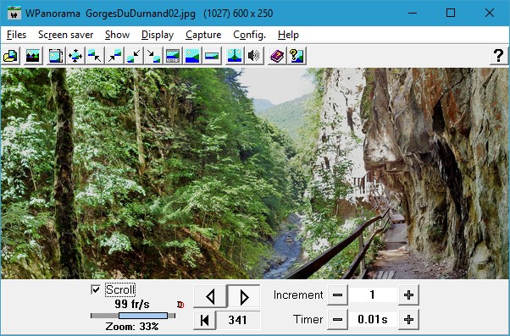The height and width of the screenshot is (336, 510).
Task: Toggle sound with the speaker icon
Action: (x=254, y=56)
